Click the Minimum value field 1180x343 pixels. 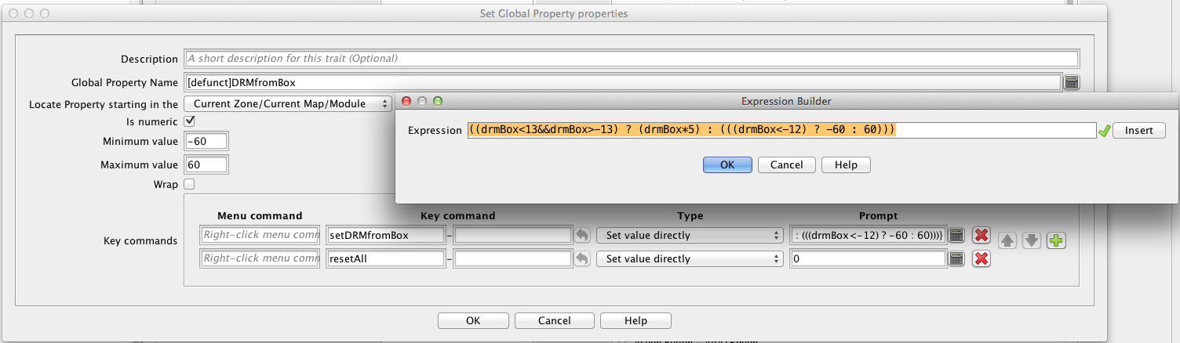tap(206, 142)
